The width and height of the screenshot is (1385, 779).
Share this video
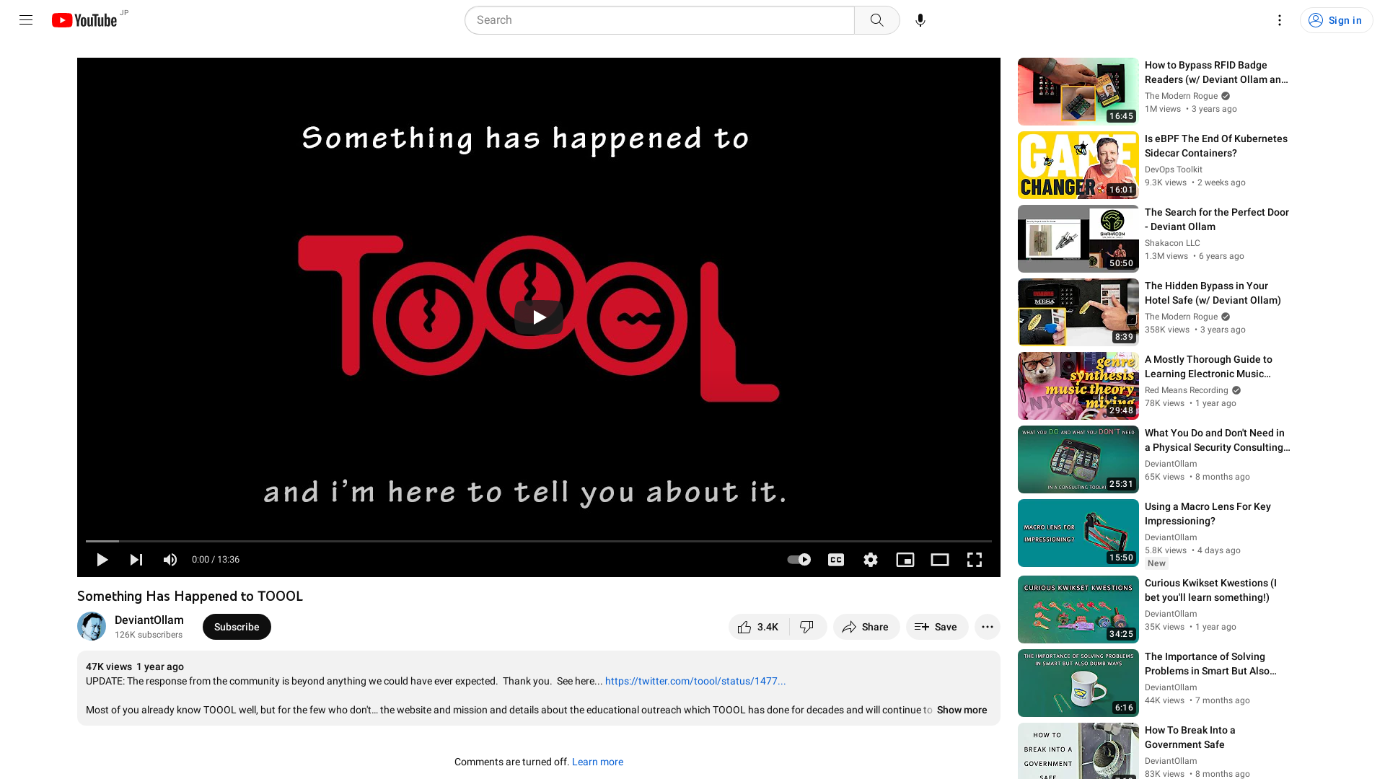point(866,627)
